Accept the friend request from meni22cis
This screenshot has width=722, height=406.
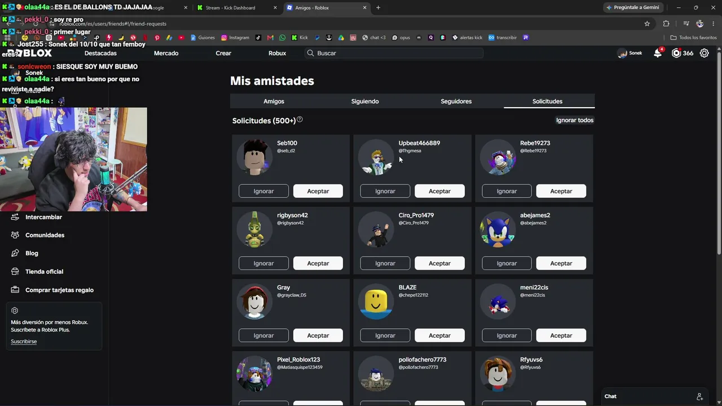pos(561,336)
